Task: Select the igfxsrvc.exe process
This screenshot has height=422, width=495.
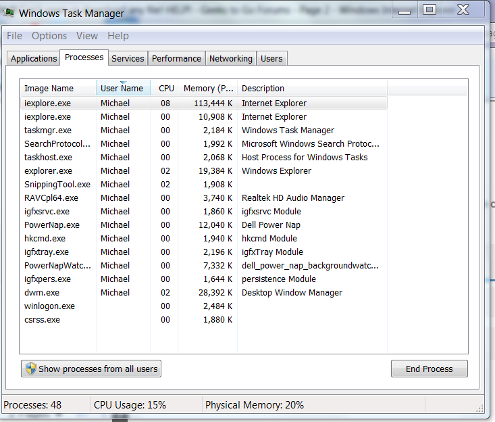Action: pyautogui.click(x=204, y=212)
